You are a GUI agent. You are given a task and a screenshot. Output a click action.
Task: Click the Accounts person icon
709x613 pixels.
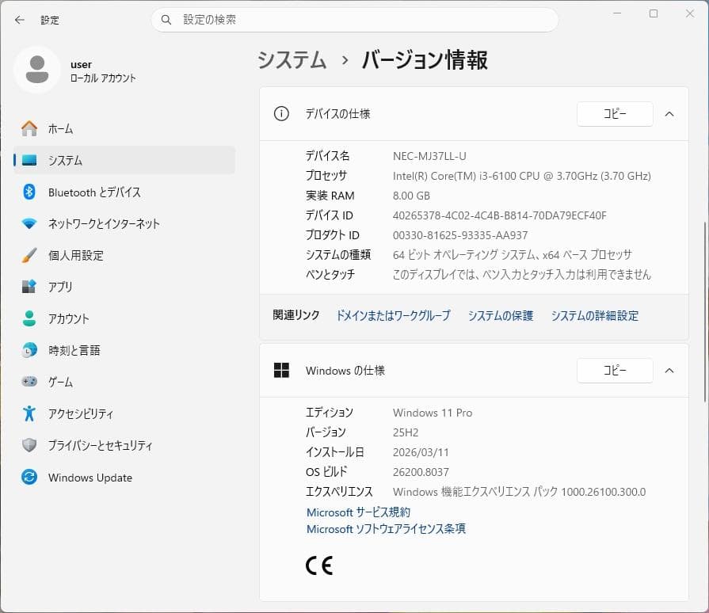(x=29, y=318)
